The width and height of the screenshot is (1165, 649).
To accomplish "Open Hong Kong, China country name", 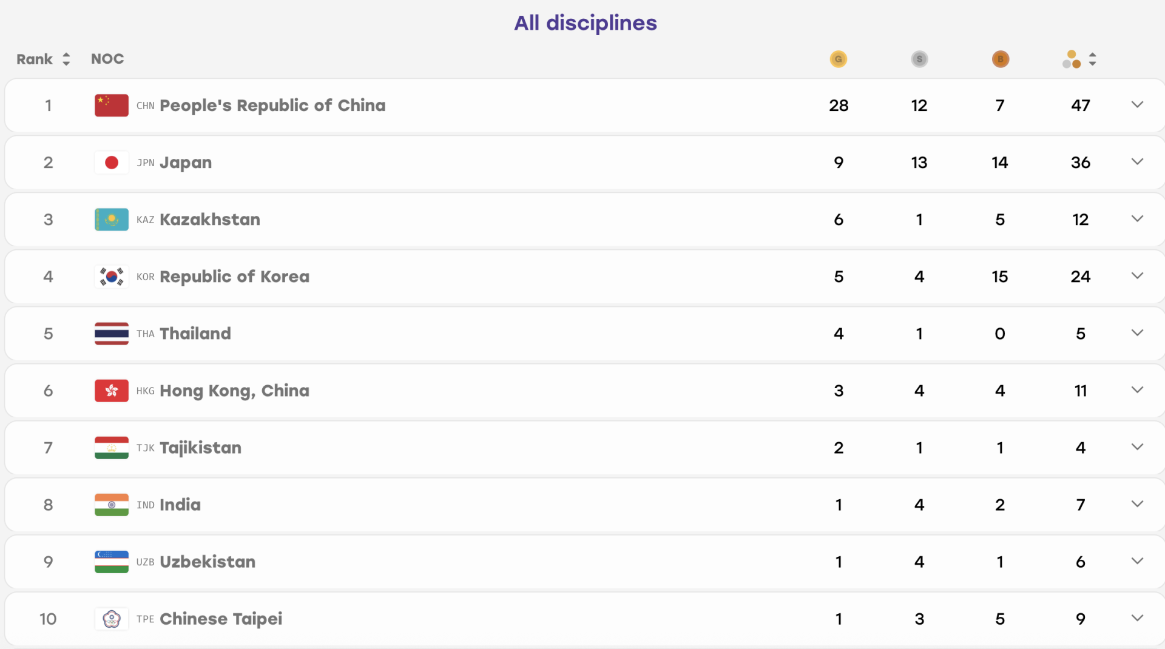I will 234,391.
